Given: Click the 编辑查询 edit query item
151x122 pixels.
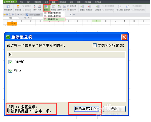Looking at the screenshot, I should pos(137,6).
